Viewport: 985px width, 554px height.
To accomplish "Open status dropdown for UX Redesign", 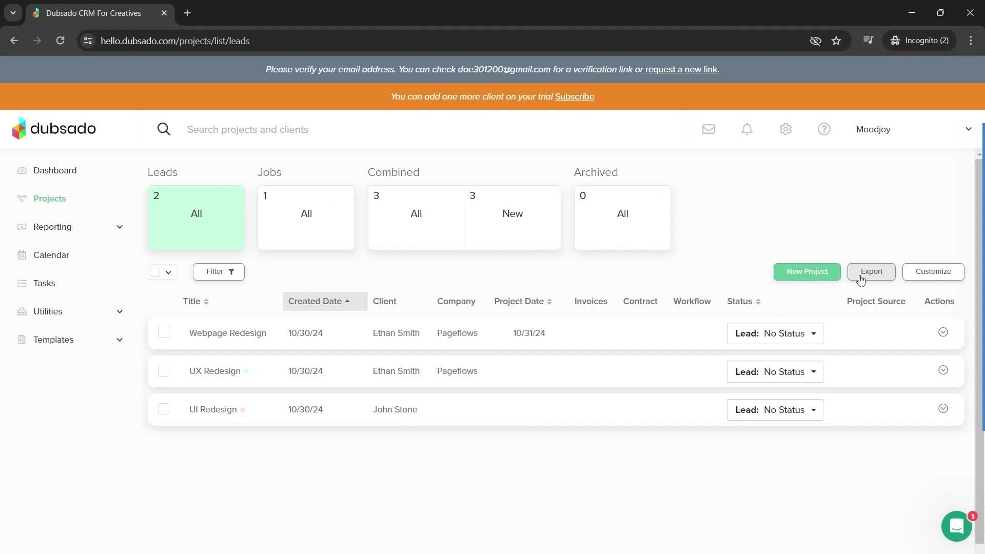I will click(x=775, y=372).
